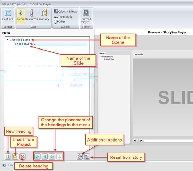Image resolution: width=193 pixels, height=171 pixels.
Task: Click the Learn more link
Action: point(11,165)
